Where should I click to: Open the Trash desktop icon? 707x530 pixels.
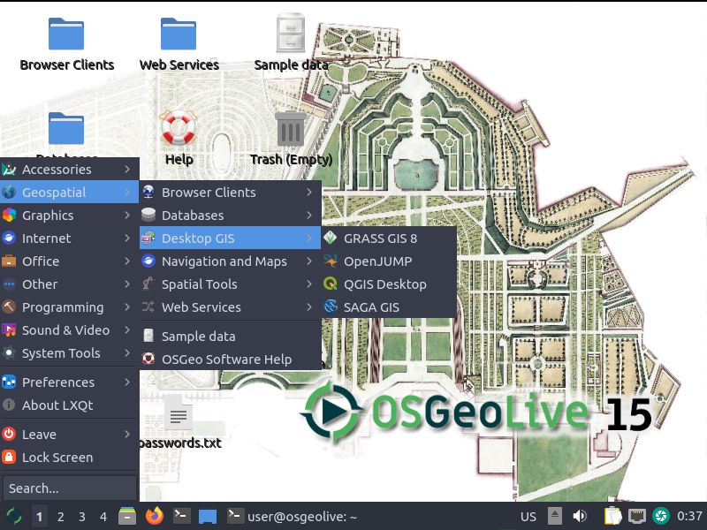pos(291,129)
